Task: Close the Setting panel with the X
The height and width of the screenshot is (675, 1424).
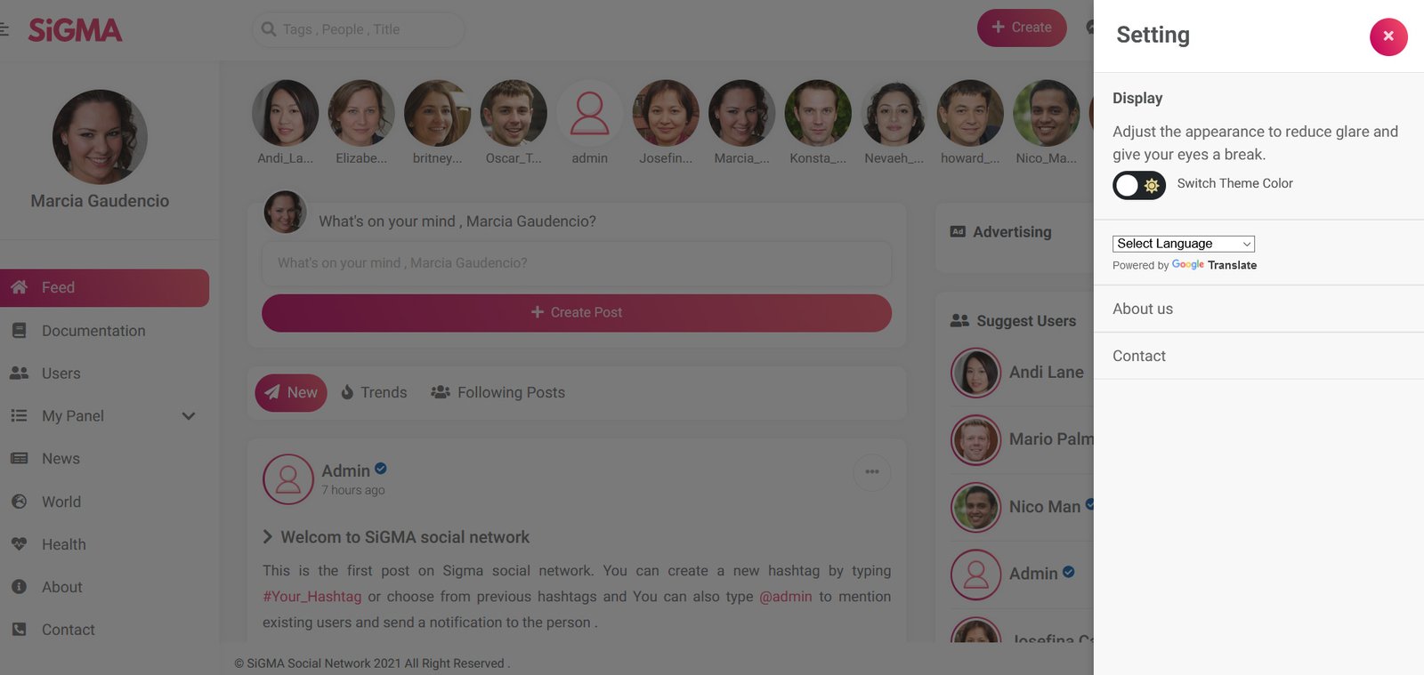Action: [x=1388, y=36]
